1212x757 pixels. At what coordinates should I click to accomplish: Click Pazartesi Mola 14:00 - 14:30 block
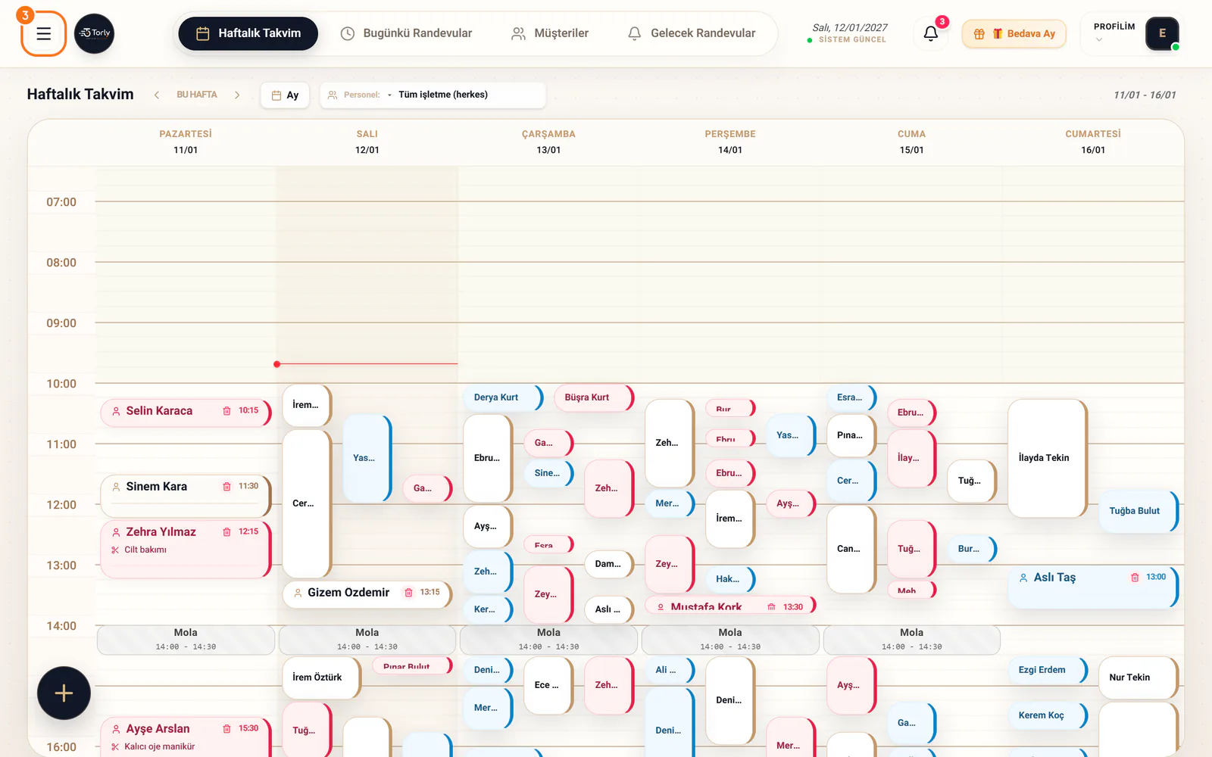click(186, 640)
